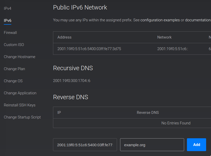Click the Address column header
The height and width of the screenshot is (156, 211).
[x=65, y=37]
